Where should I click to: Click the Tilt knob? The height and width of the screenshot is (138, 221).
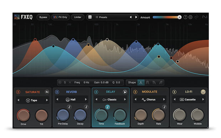(41, 115)
